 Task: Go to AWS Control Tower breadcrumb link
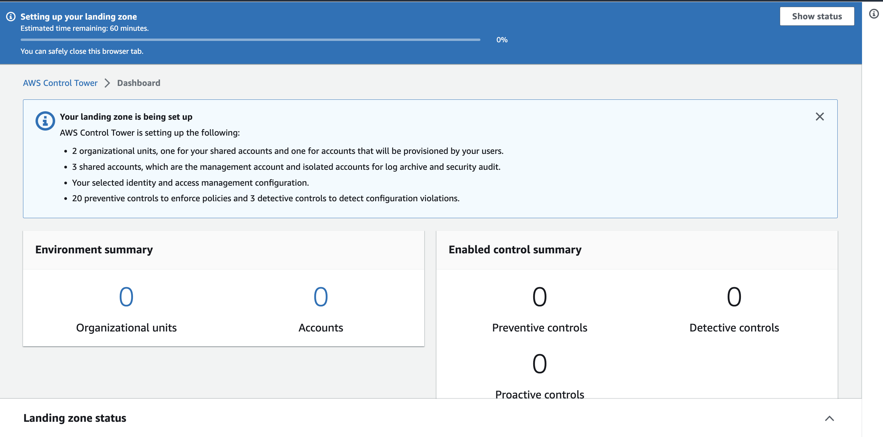[x=60, y=83]
